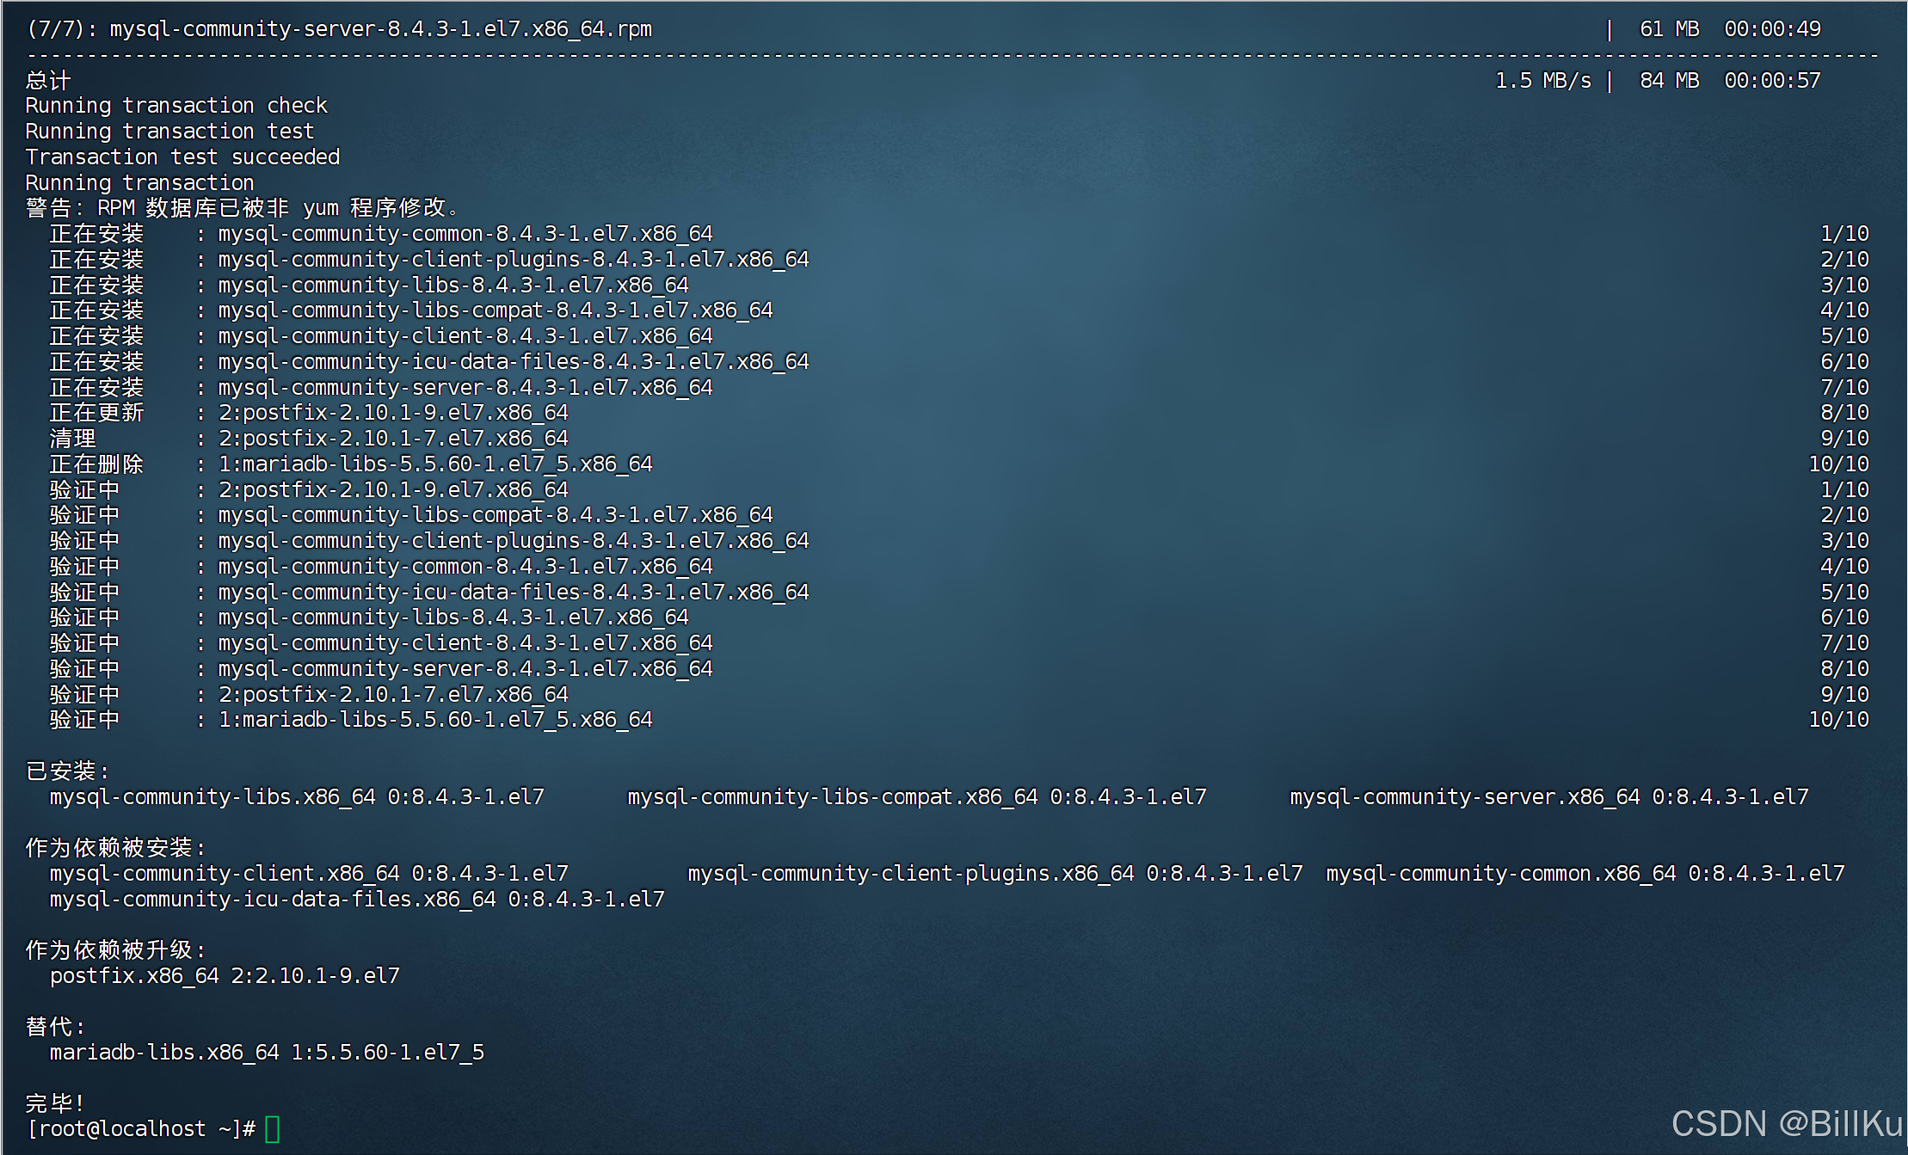Click the '完毕!' completion message
Image resolution: width=1908 pixels, height=1155 pixels.
pyautogui.click(x=54, y=1103)
